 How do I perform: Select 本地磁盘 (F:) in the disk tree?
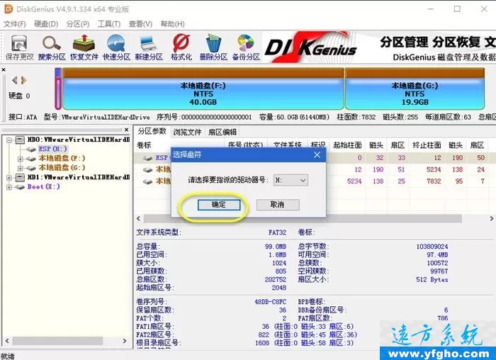tap(62, 158)
